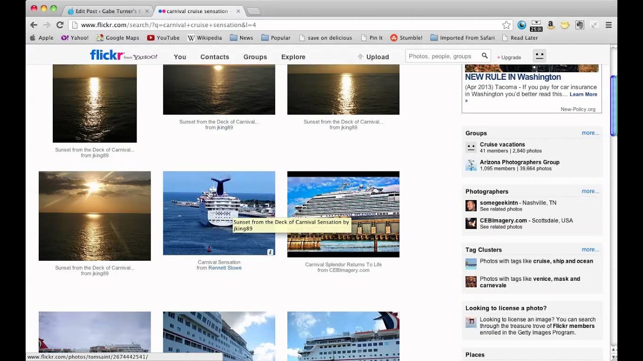Open the cruise, ship and ocean cluster thumbnail
This screenshot has width=643, height=361.
tap(471, 264)
